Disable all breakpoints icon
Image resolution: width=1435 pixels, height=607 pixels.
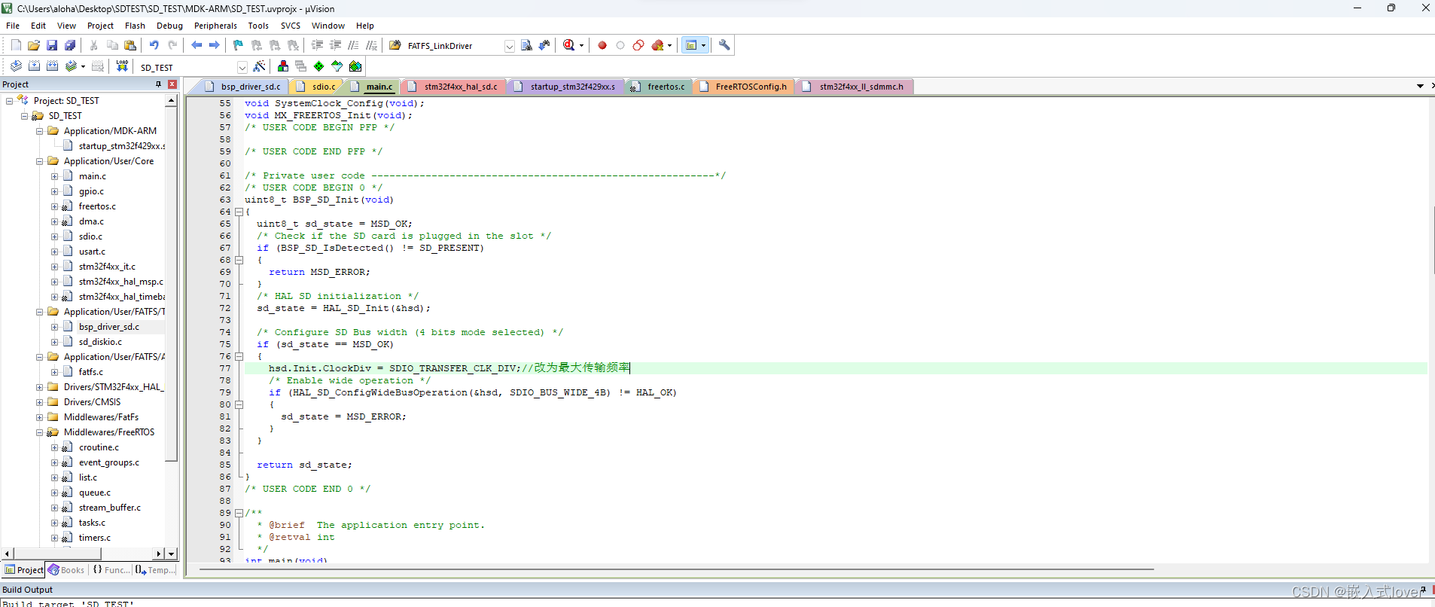638,45
